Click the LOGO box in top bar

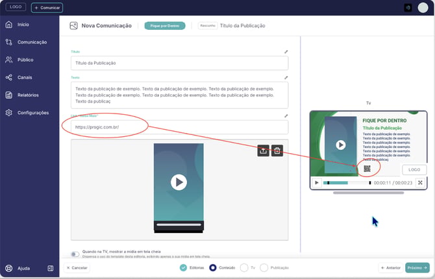tap(16, 7)
